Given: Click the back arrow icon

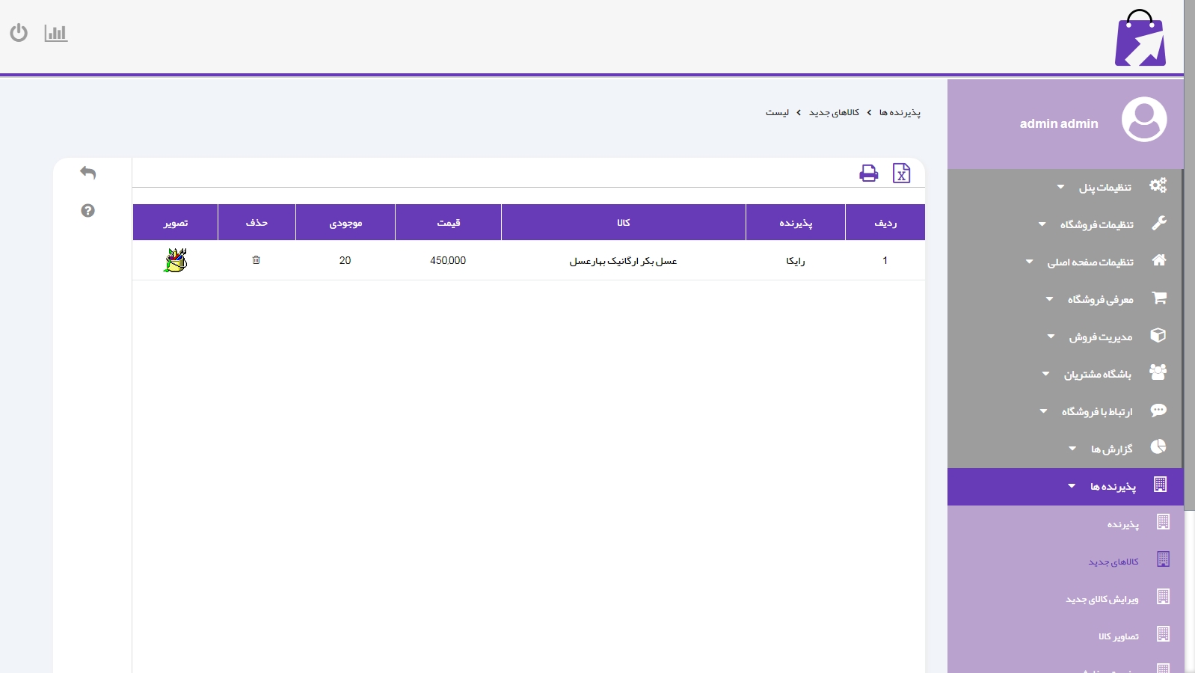Looking at the screenshot, I should (88, 173).
